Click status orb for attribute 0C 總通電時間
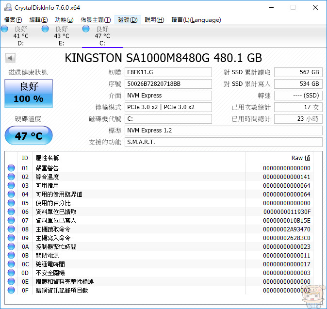 [11, 264]
